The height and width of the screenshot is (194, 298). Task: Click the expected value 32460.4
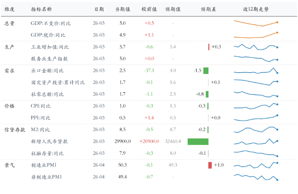[x=173, y=141]
